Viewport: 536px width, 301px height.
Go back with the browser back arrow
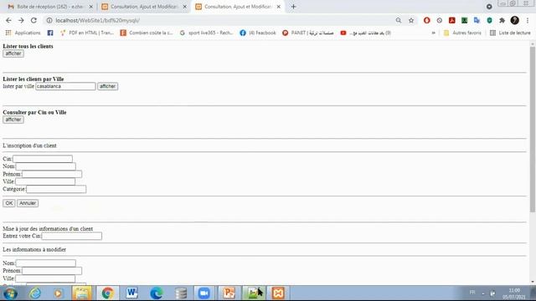pos(8,20)
